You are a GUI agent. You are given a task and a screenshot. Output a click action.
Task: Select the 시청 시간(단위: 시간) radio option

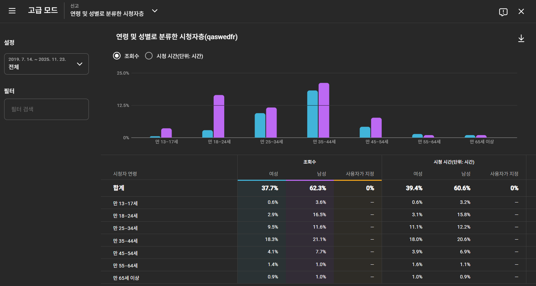click(x=149, y=56)
